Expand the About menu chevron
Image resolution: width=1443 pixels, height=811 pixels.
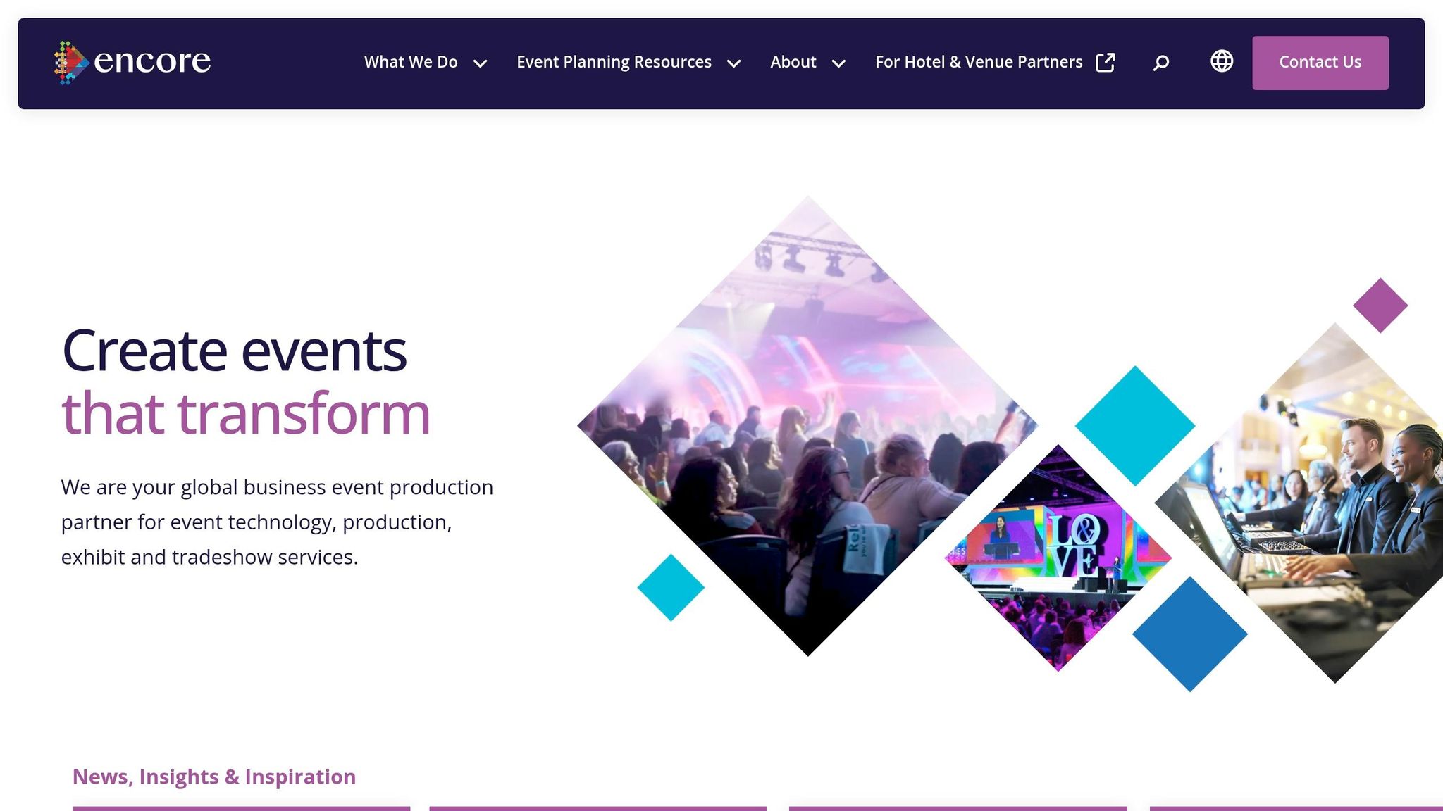[x=838, y=63]
